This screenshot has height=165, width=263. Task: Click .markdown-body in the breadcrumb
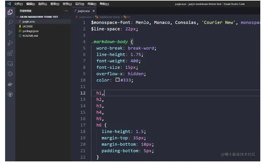click(x=109, y=17)
